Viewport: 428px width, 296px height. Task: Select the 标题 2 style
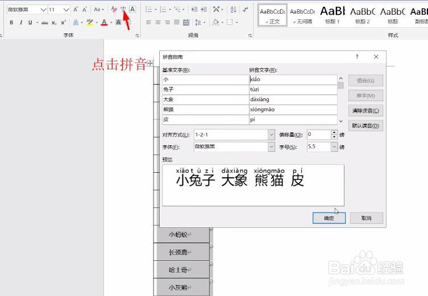pos(363,15)
